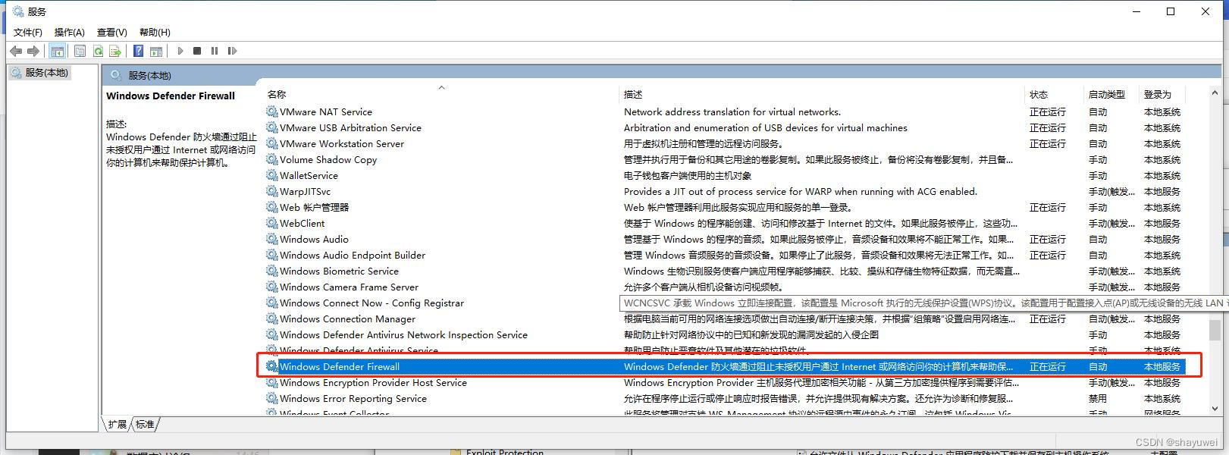The width and height of the screenshot is (1229, 455).
Task: Click the Export List toolbar icon
Action: pos(115,51)
